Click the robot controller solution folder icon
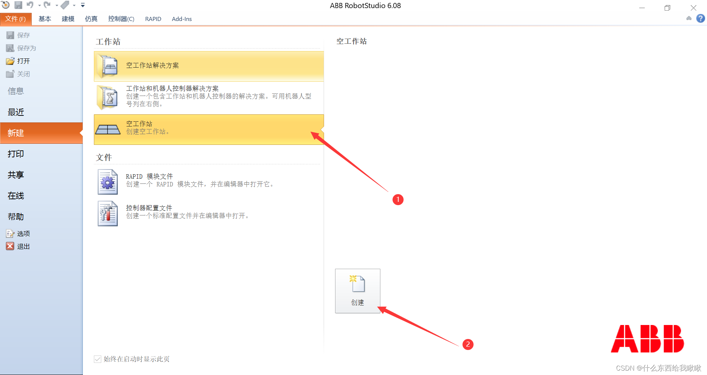 point(107,97)
